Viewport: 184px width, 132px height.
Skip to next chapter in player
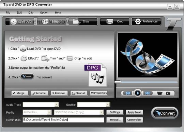pos(148,93)
